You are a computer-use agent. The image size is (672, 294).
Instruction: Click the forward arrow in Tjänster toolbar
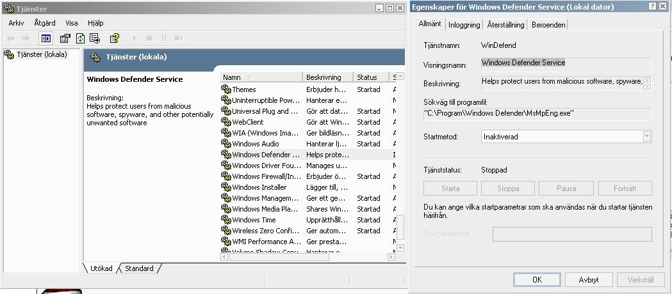[25, 38]
